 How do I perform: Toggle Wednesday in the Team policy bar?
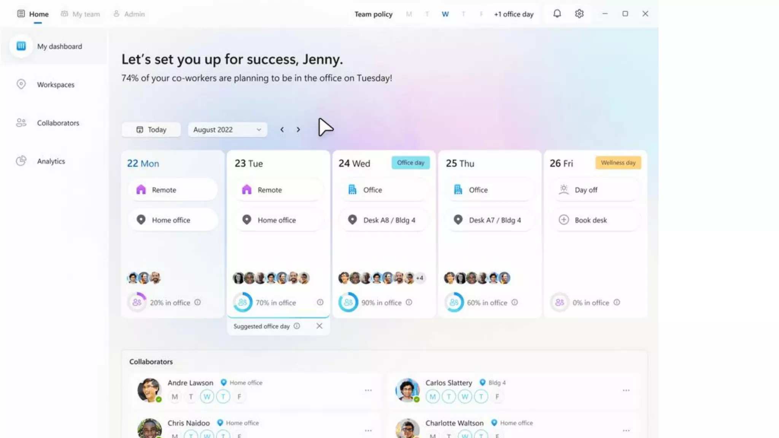tap(445, 14)
